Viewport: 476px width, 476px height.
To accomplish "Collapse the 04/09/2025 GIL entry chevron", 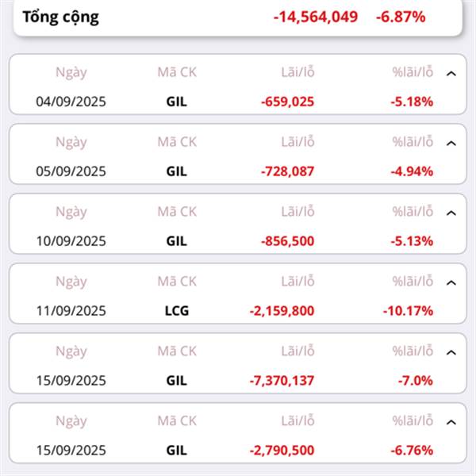I will click(x=451, y=73).
